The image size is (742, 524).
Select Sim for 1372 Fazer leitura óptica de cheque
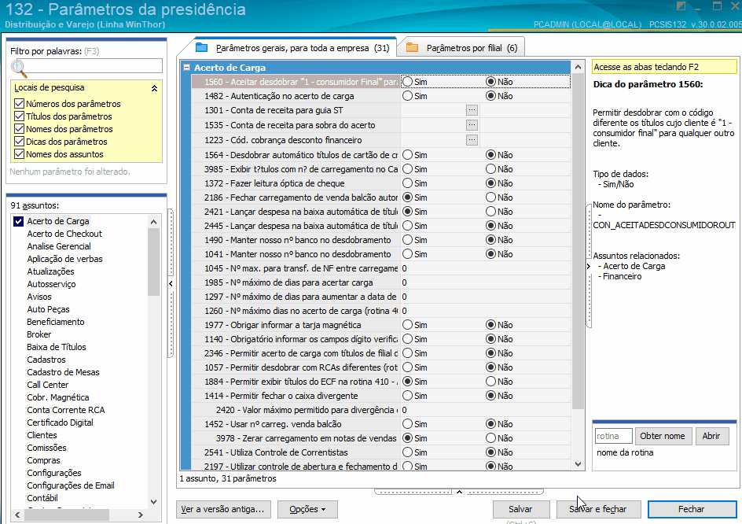tap(407, 183)
